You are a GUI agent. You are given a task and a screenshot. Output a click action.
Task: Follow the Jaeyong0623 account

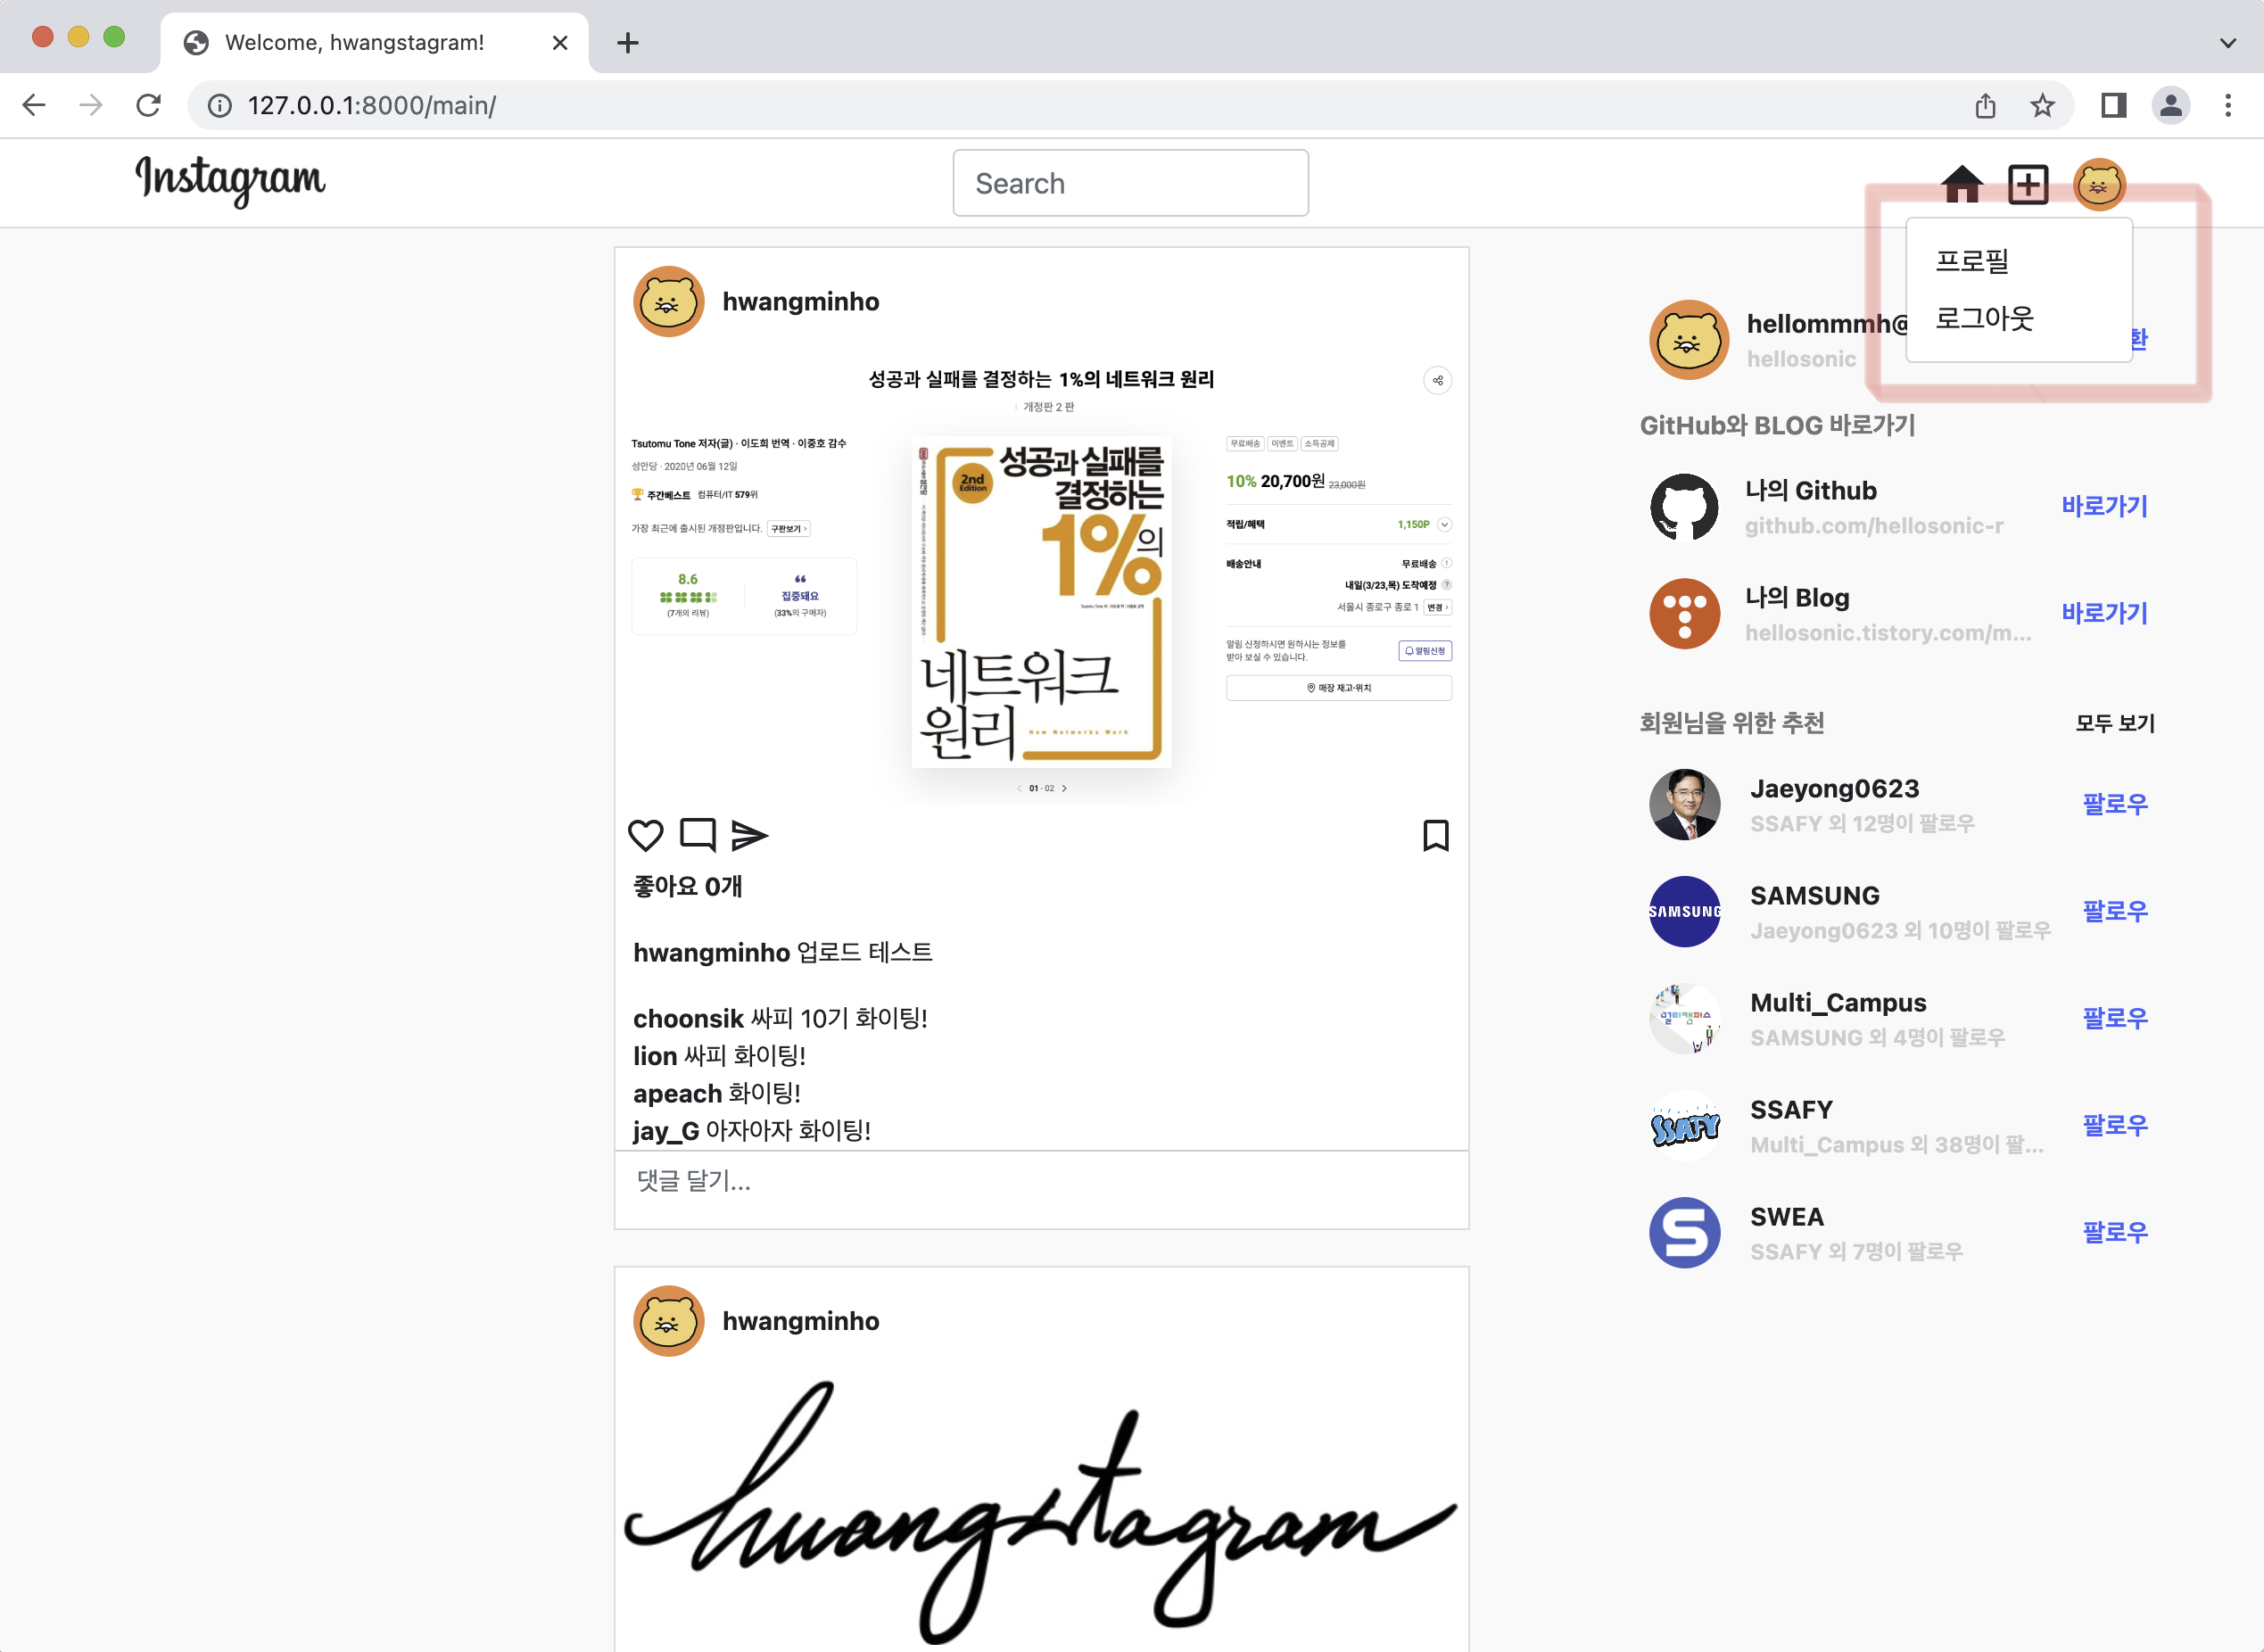pyautogui.click(x=2114, y=804)
